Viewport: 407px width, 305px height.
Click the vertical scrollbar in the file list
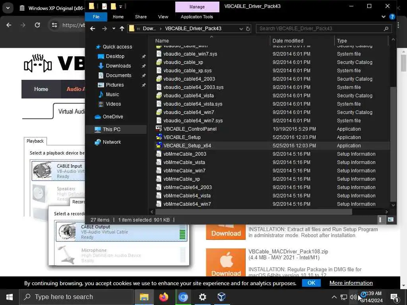393,144
